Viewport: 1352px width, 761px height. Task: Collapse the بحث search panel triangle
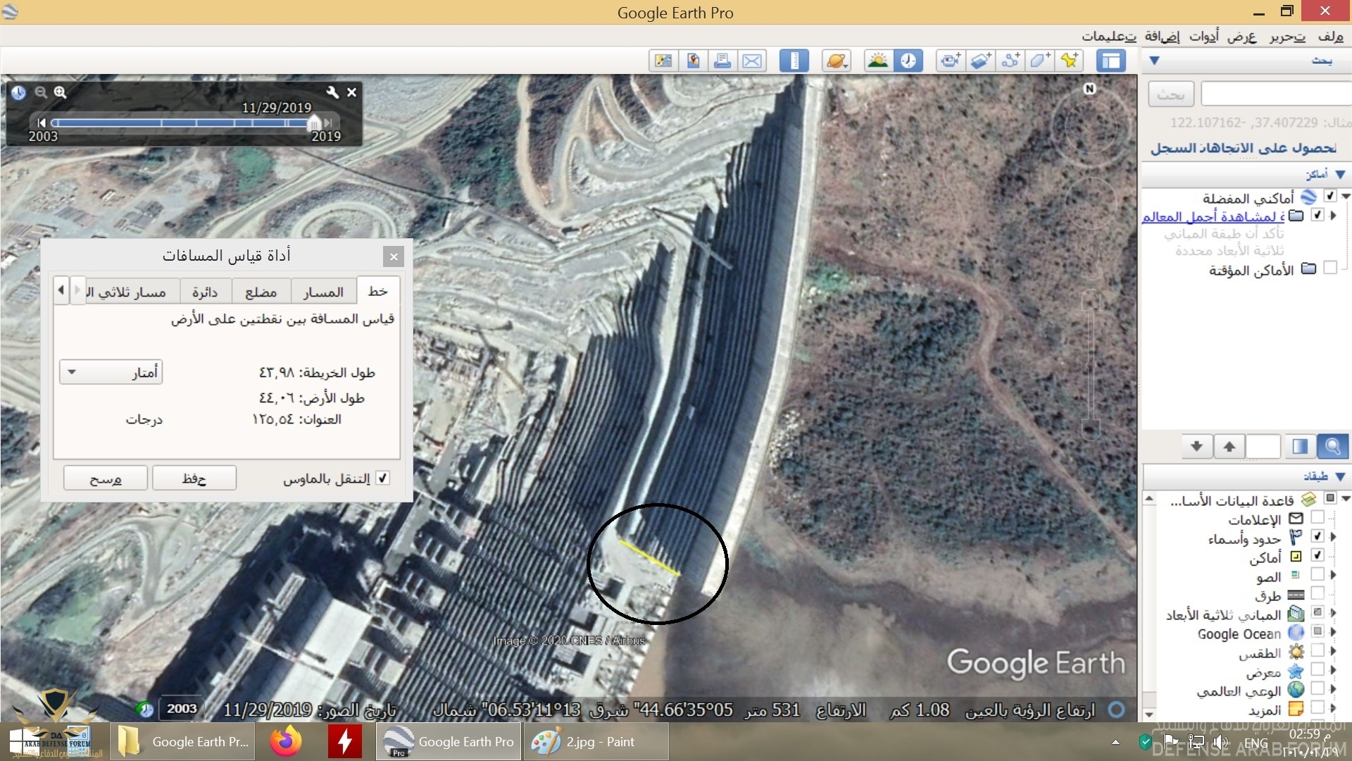(x=1155, y=61)
